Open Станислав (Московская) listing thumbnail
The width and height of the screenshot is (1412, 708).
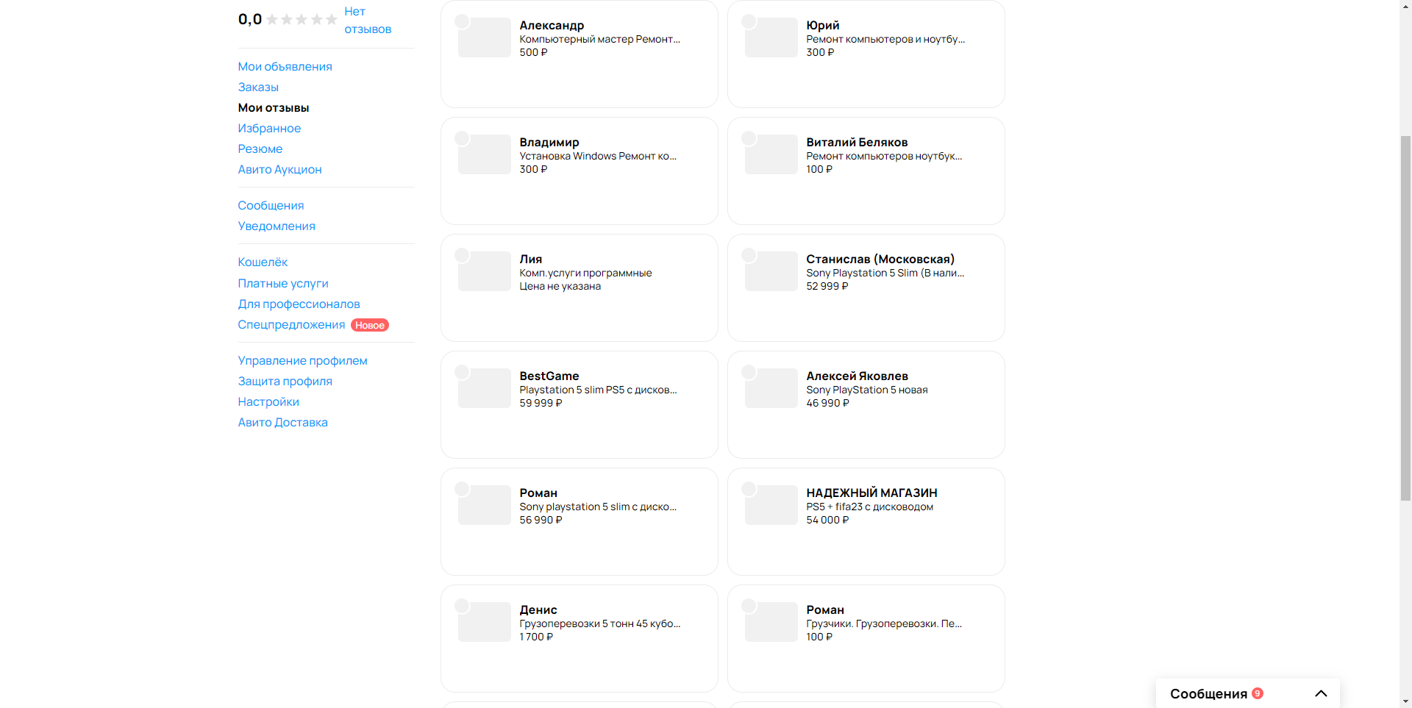771,271
